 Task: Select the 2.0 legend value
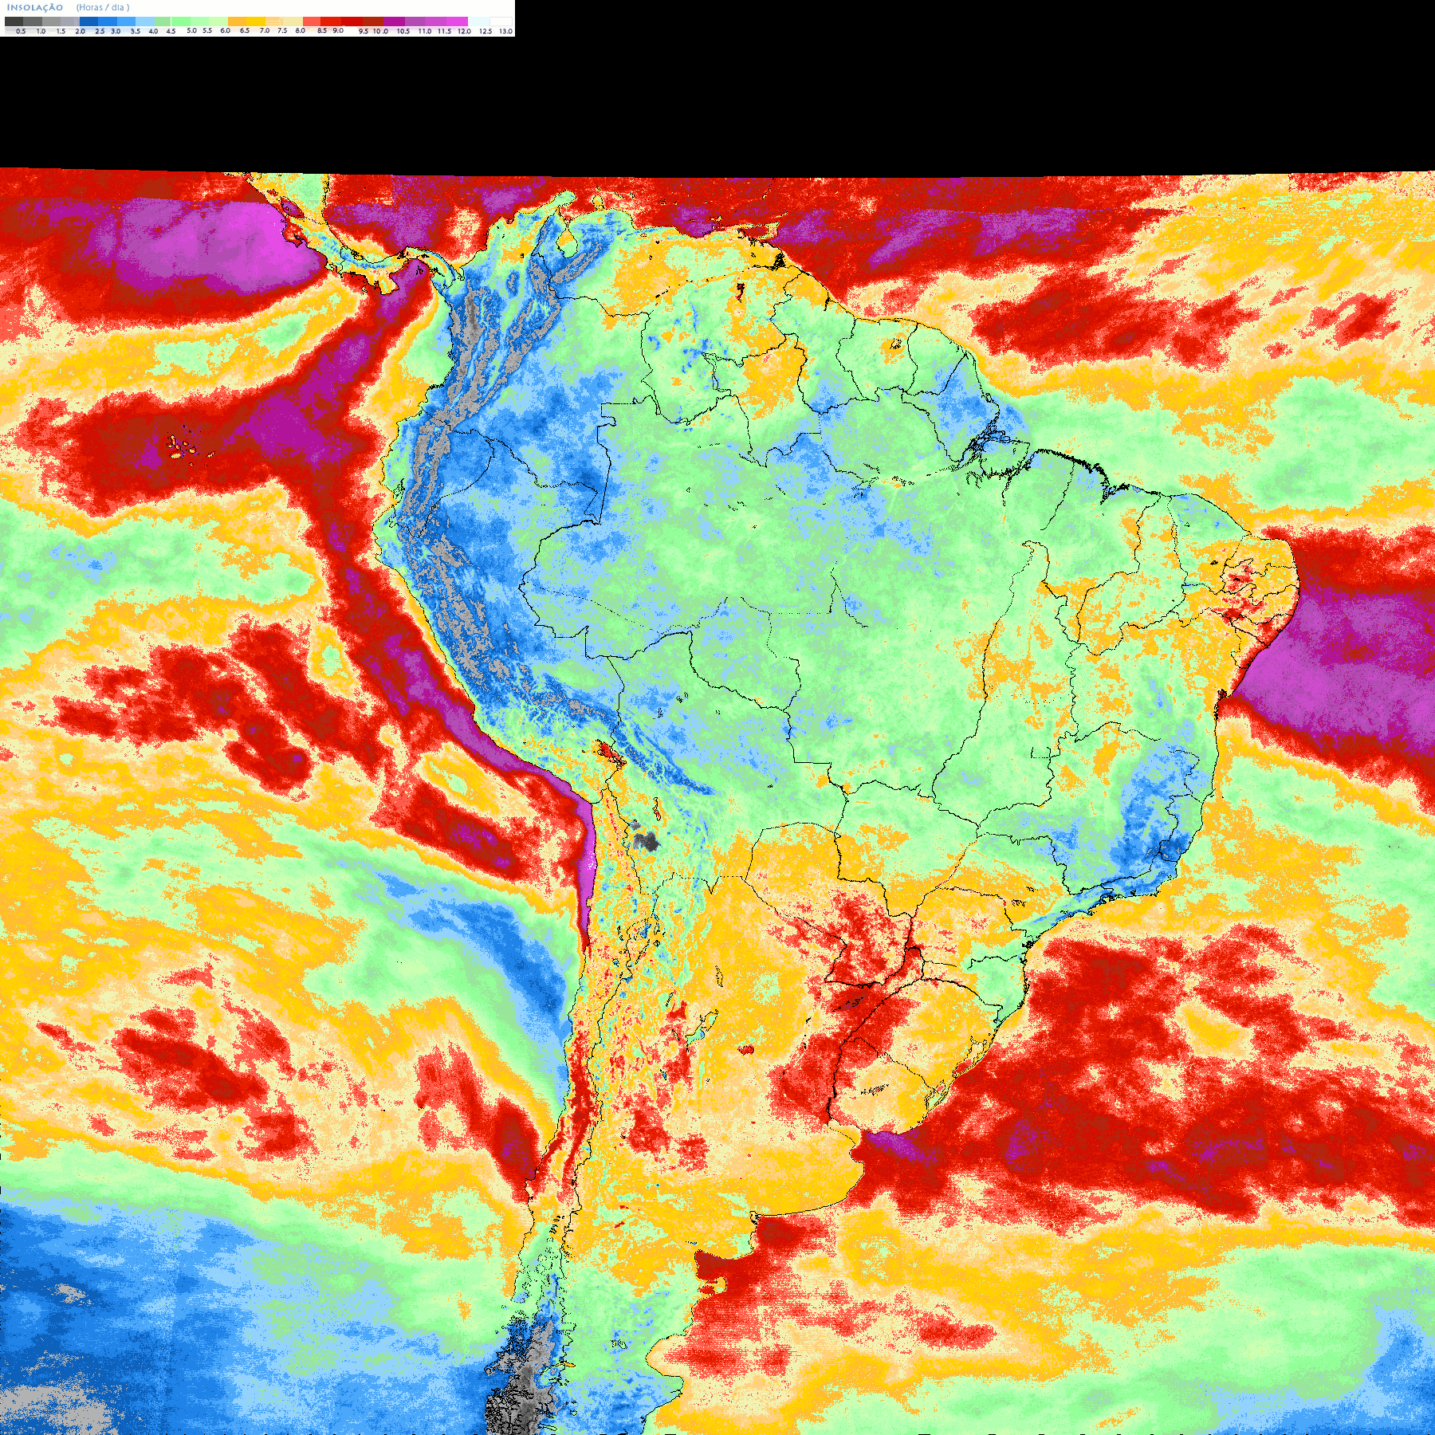pos(81,31)
